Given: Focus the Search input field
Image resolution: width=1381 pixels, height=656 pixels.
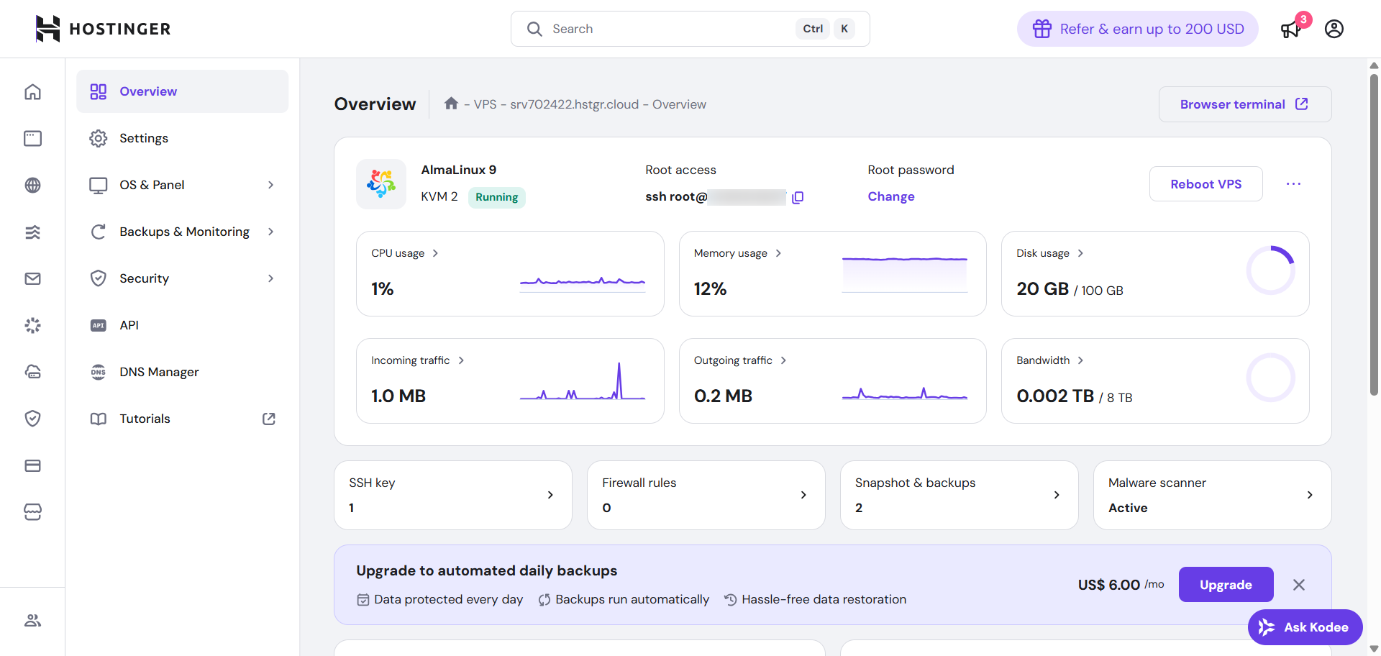Looking at the screenshot, I should click(690, 29).
